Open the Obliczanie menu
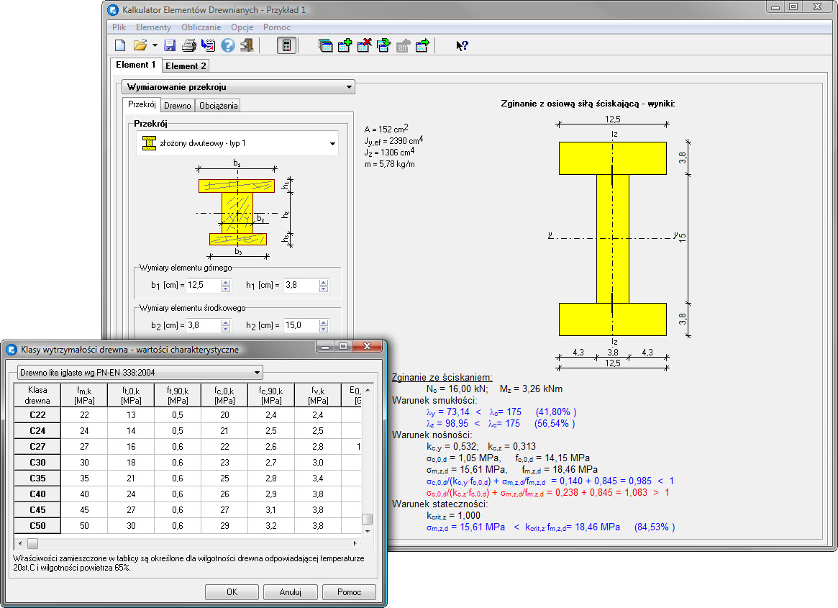The height and width of the screenshot is (608, 838). click(201, 27)
